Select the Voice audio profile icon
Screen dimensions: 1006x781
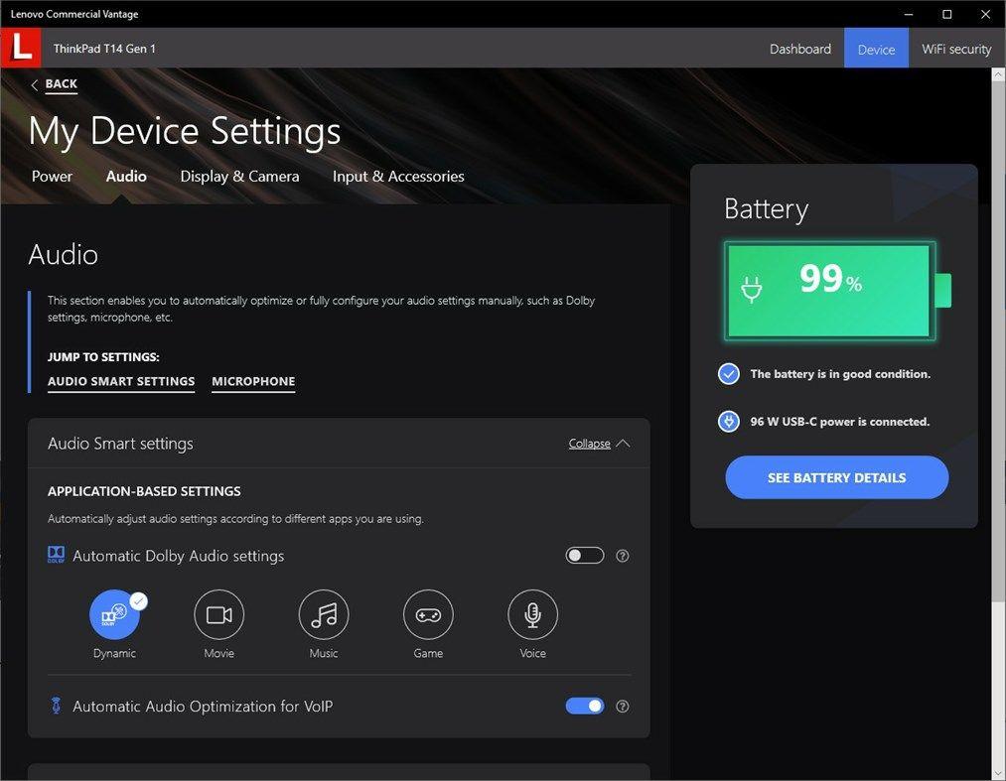pos(532,613)
